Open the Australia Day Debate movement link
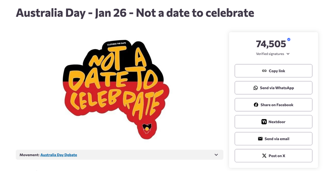Viewport: 324px width, 171px height. click(58, 155)
